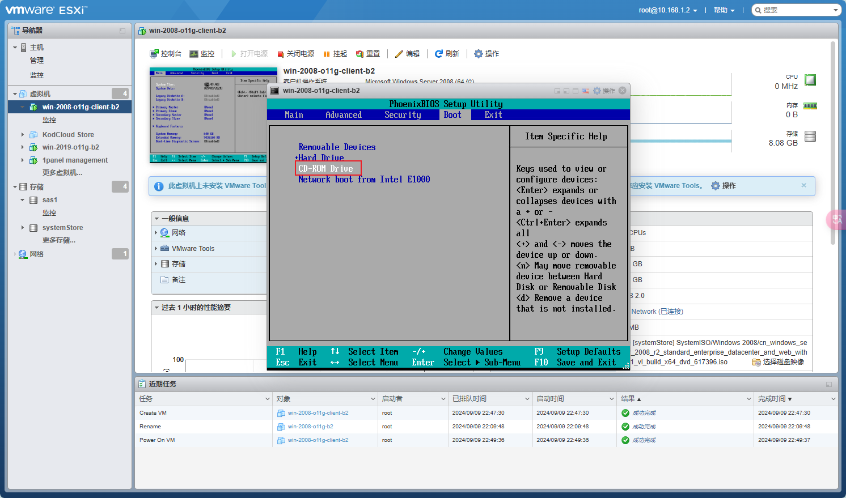Expand the systemStore datastore node
846x498 pixels.
pyautogui.click(x=23, y=228)
